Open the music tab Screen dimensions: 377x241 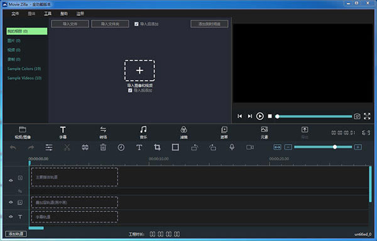coord(143,132)
